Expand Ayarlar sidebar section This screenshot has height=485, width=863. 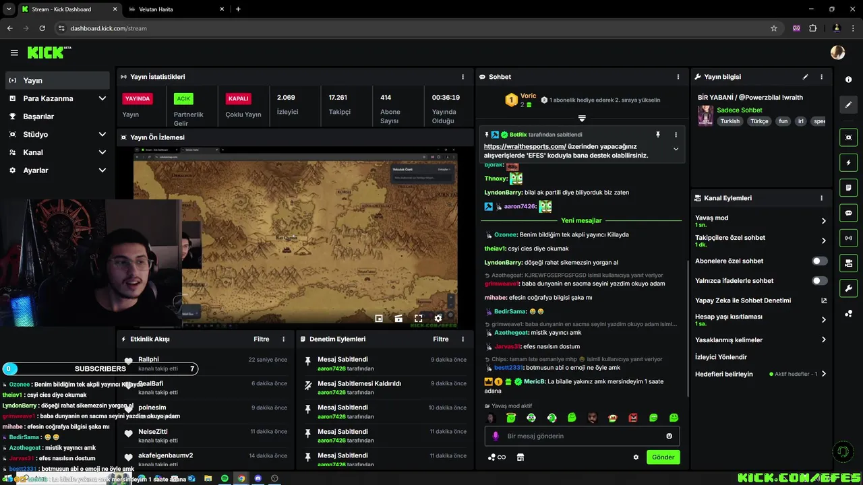pyautogui.click(x=102, y=170)
